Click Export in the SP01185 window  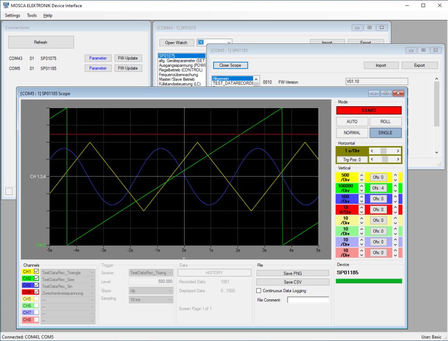(x=419, y=65)
